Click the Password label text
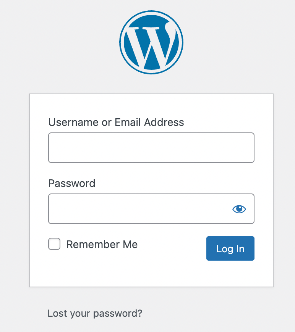The width and height of the screenshot is (295, 332). [x=72, y=184]
